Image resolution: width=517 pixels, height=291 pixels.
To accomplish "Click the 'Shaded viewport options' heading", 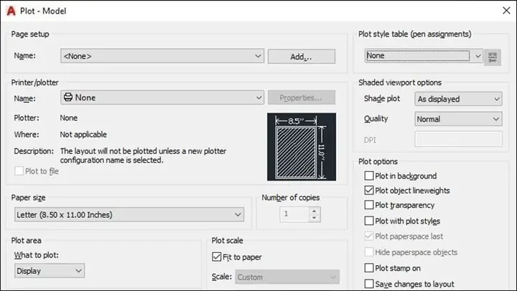I will (x=400, y=82).
